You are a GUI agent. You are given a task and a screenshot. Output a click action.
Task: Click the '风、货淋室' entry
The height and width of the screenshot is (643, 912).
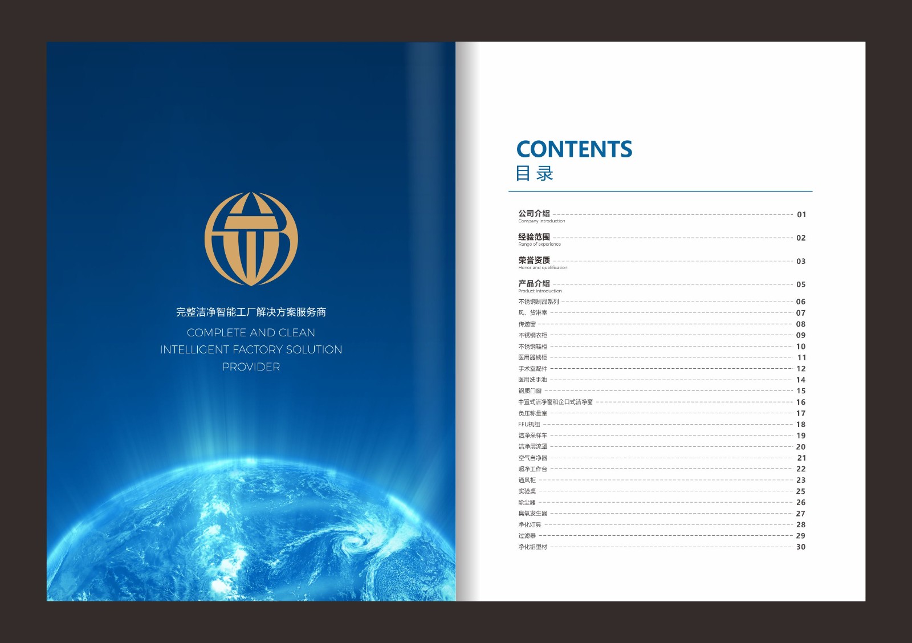tap(532, 313)
